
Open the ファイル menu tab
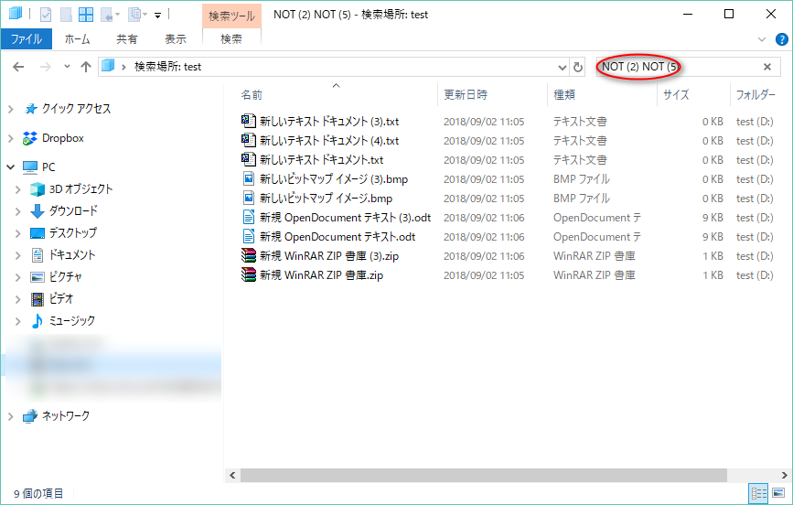point(27,39)
